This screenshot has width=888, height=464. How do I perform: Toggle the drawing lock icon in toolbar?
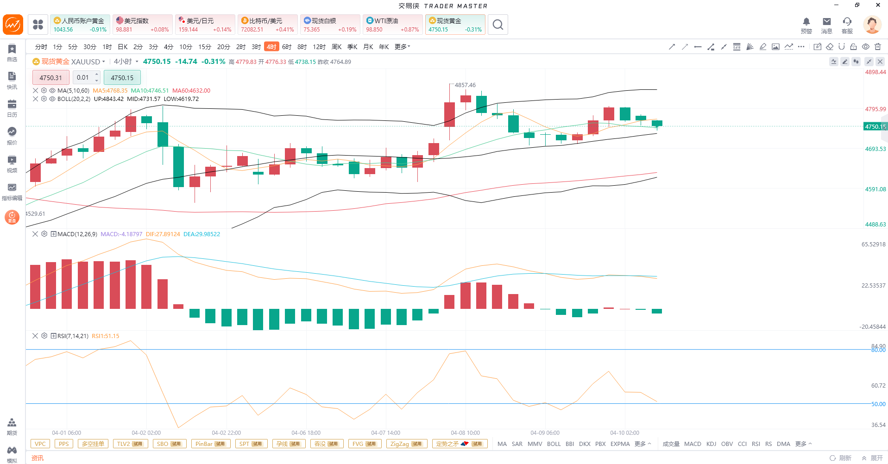(853, 47)
